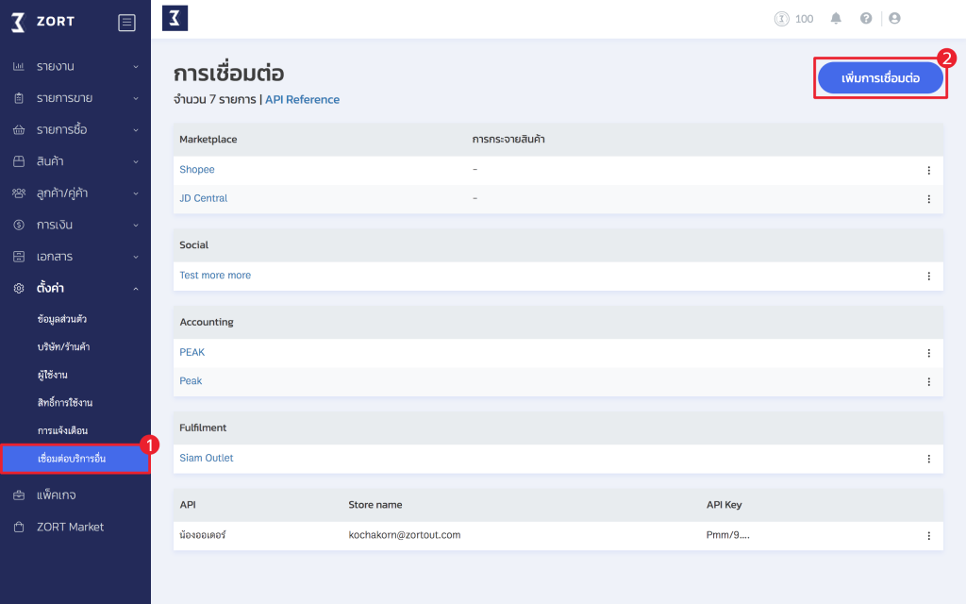Collapse the sidebar with the menu toggle icon
The height and width of the screenshot is (604, 966).
click(127, 23)
